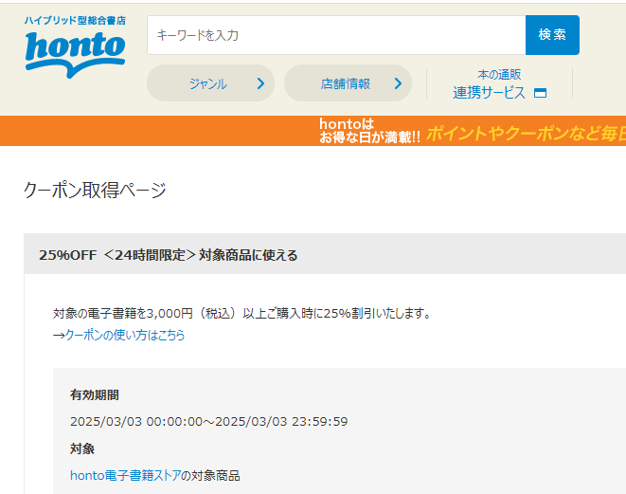Click the 検索 search button

point(552,35)
